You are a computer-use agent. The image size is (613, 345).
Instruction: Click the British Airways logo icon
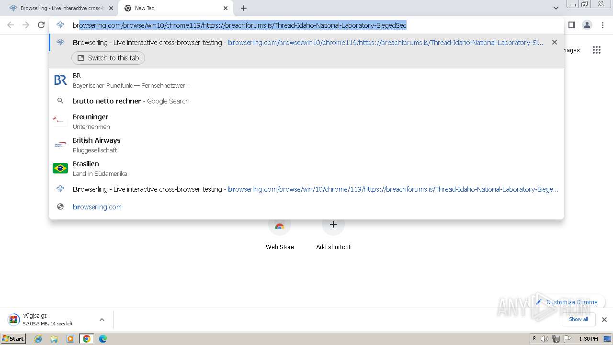click(60, 145)
